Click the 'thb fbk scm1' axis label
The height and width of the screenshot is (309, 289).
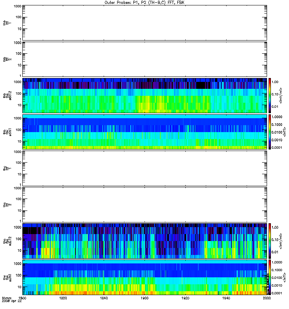(x=7, y=132)
